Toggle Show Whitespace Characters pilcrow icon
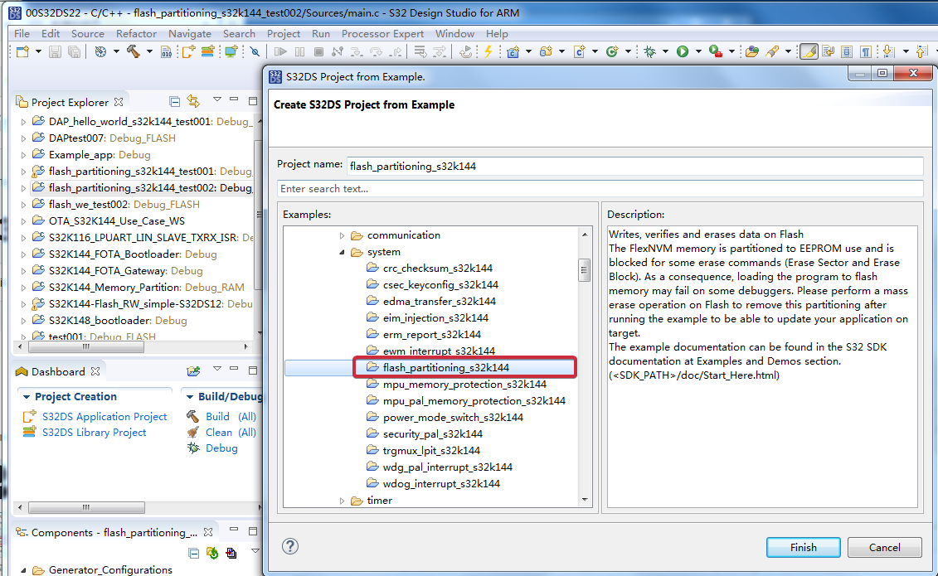 tap(865, 52)
